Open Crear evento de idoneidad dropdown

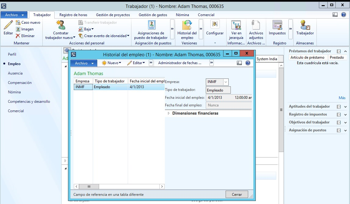104,36
